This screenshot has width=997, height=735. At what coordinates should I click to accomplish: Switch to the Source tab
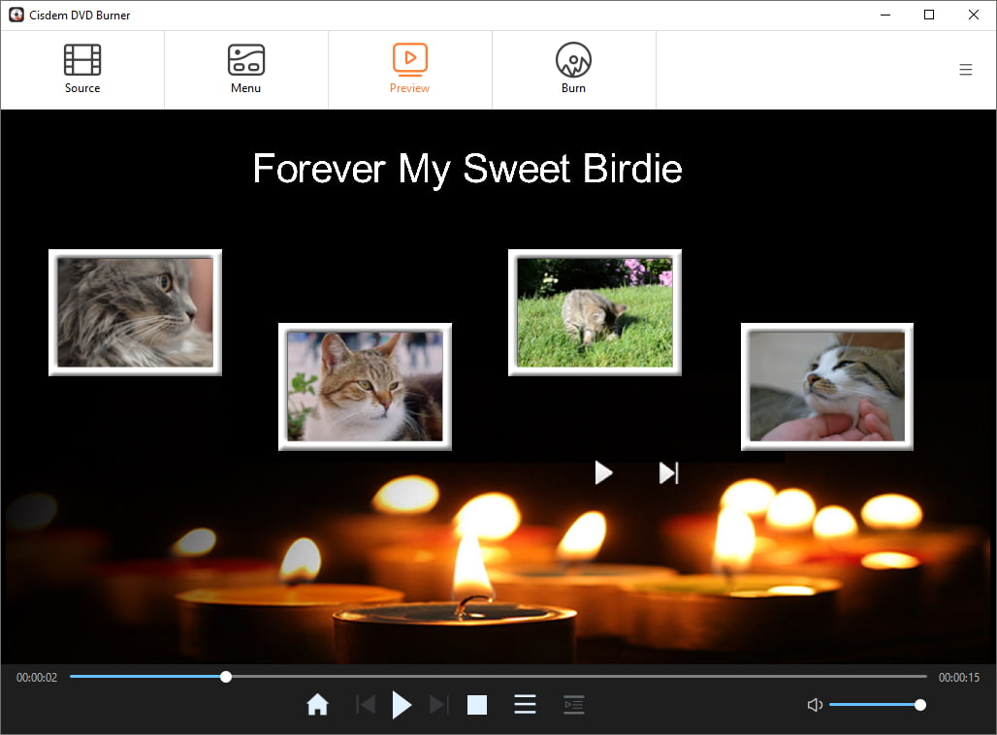(82, 69)
